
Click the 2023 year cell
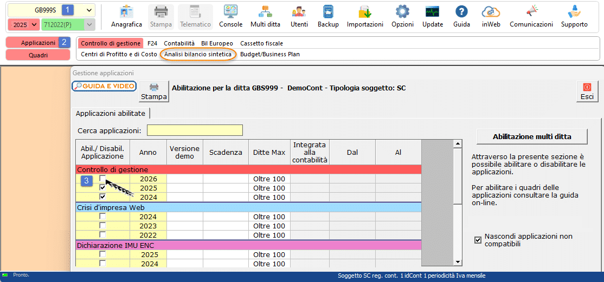[x=149, y=226]
